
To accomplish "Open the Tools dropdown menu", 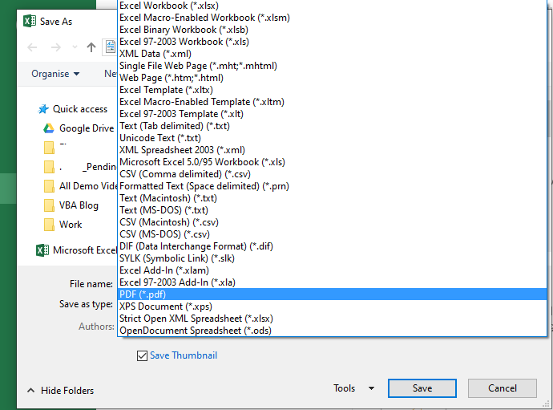I will (353, 388).
